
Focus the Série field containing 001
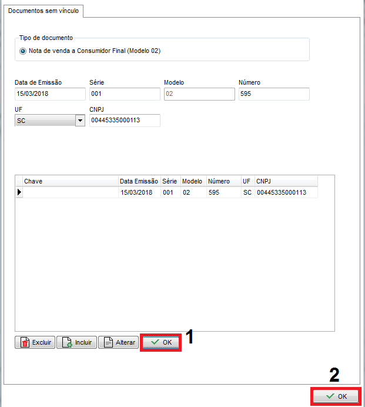point(124,94)
